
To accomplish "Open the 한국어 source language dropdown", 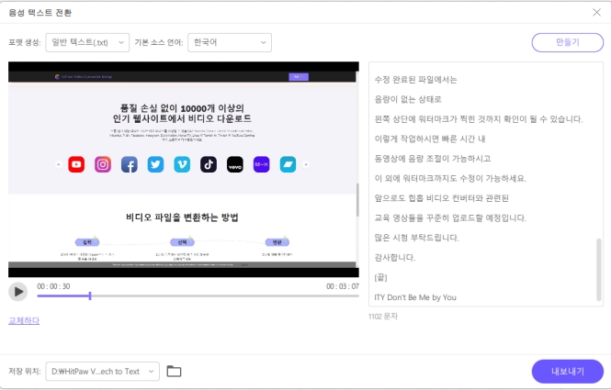I will click(230, 42).
